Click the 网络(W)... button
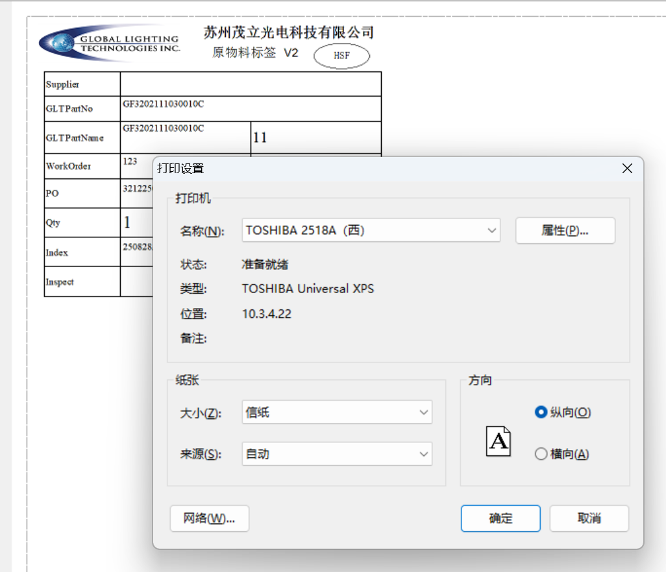The width and height of the screenshot is (666, 572). (x=209, y=518)
